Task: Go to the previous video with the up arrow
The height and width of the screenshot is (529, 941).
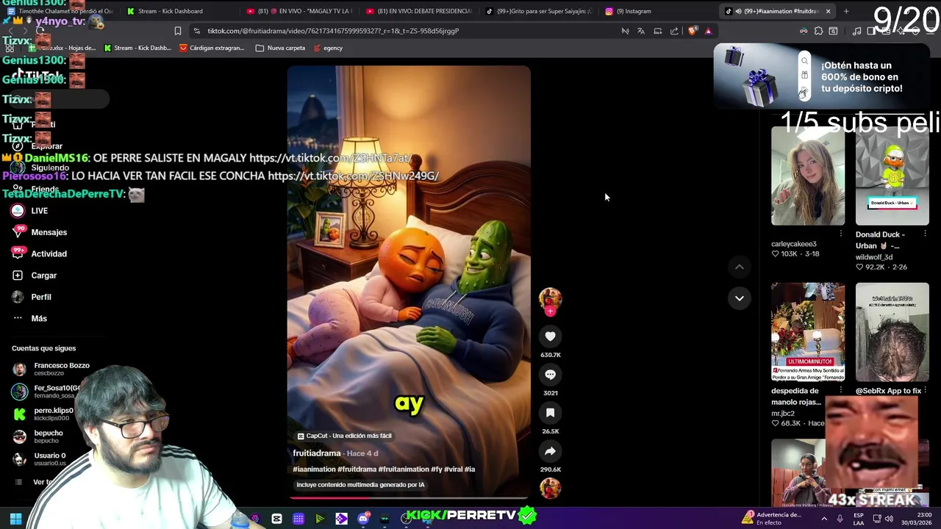Action: [740, 267]
